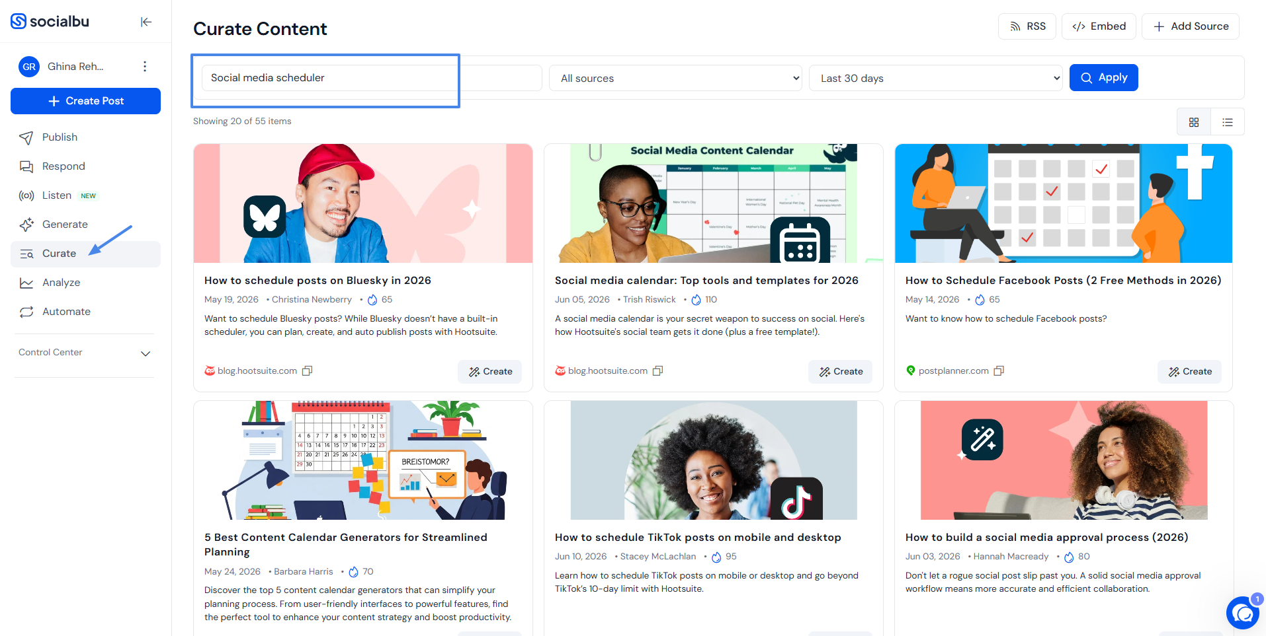Click the Add Source button
The image size is (1266, 636).
pyautogui.click(x=1191, y=26)
